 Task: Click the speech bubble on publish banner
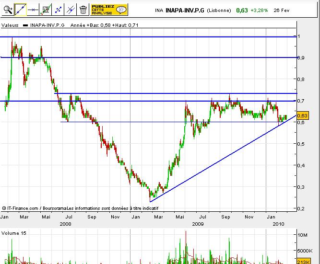[121, 9]
